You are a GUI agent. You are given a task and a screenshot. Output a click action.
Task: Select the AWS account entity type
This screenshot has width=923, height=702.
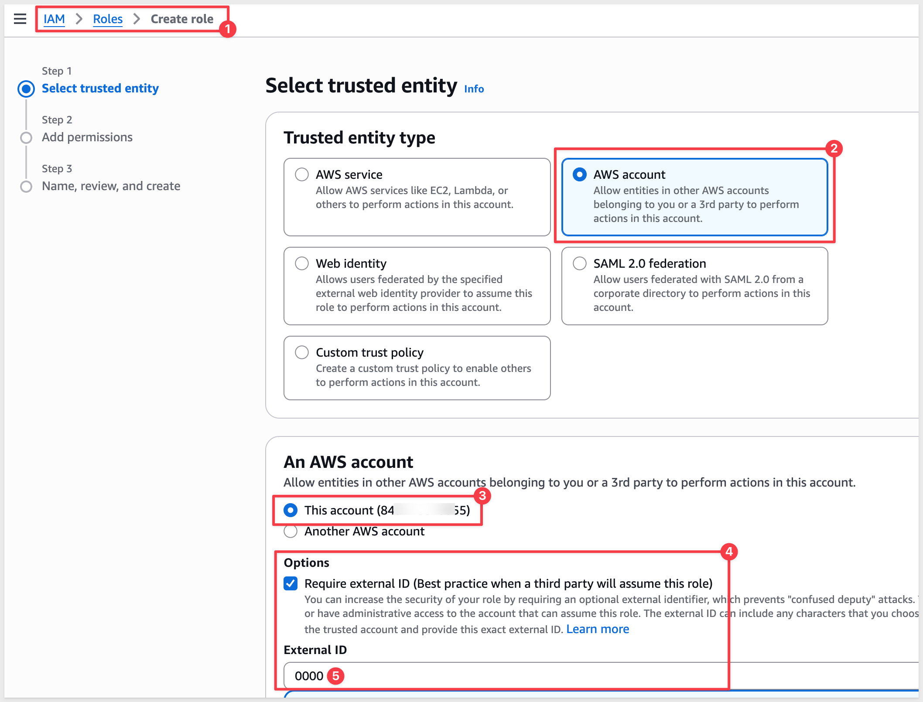point(694,197)
